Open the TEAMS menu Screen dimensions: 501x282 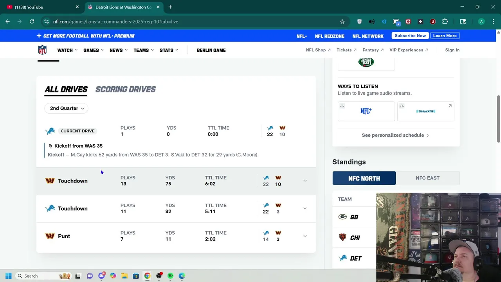point(144,50)
